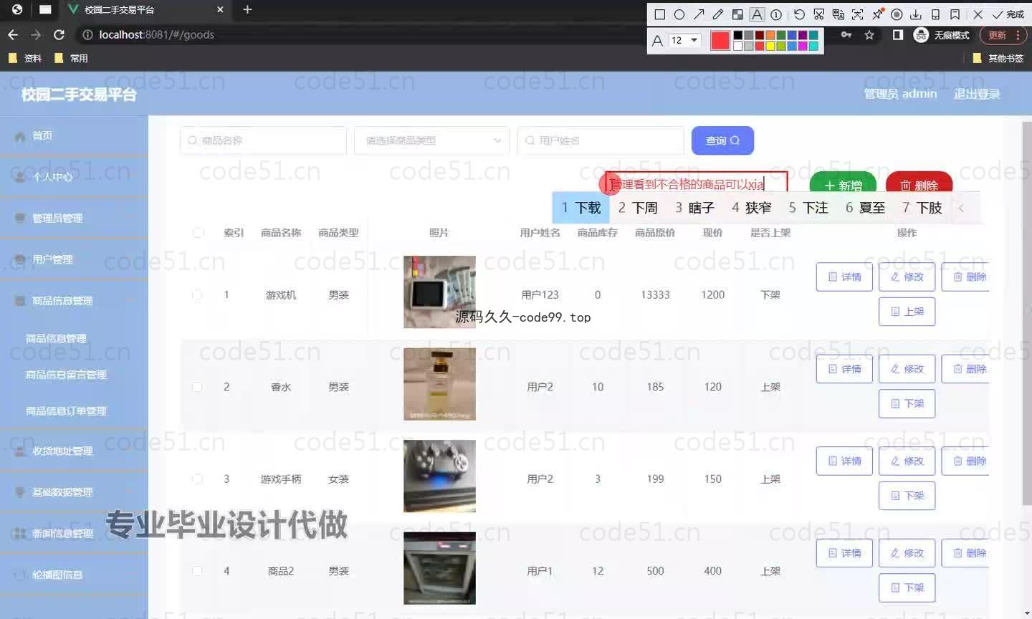Open 轮播图信息 in the sidebar
Image resolution: width=1032 pixels, height=619 pixels.
click(74, 575)
